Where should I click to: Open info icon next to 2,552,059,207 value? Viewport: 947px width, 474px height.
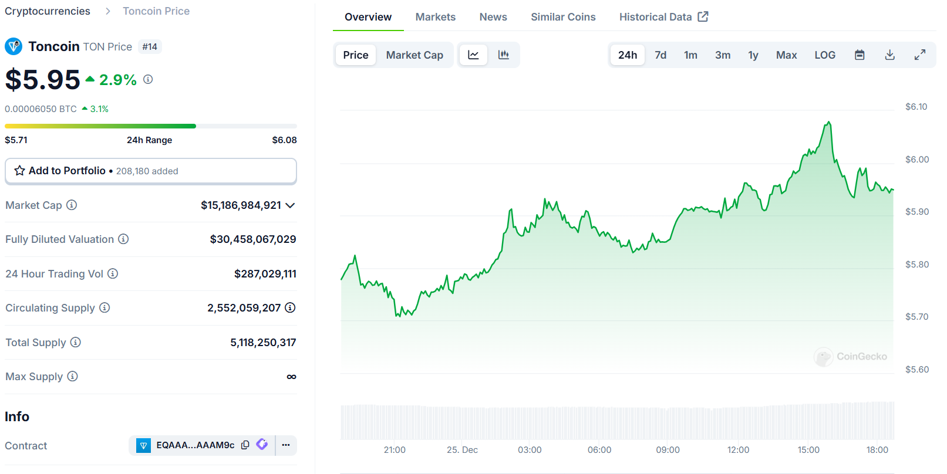tap(290, 307)
